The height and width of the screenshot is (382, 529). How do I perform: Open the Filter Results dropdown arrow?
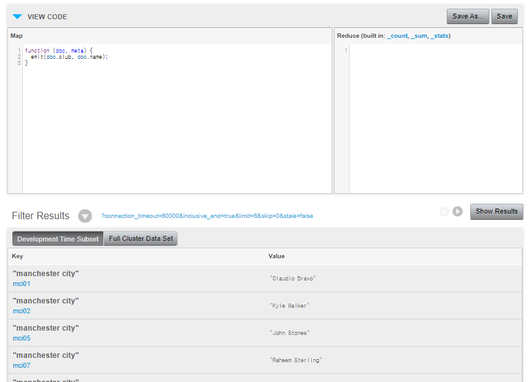pyautogui.click(x=85, y=216)
